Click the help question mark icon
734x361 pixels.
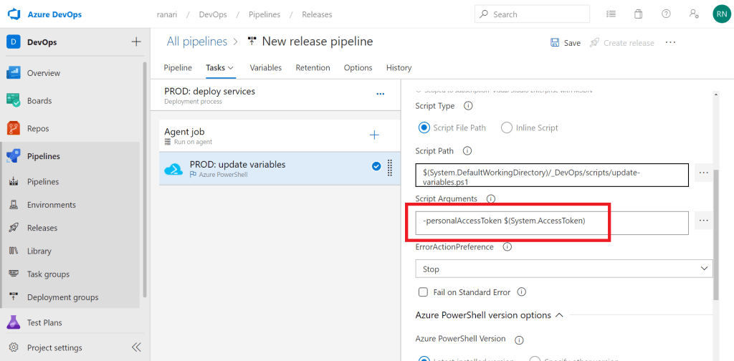click(666, 14)
